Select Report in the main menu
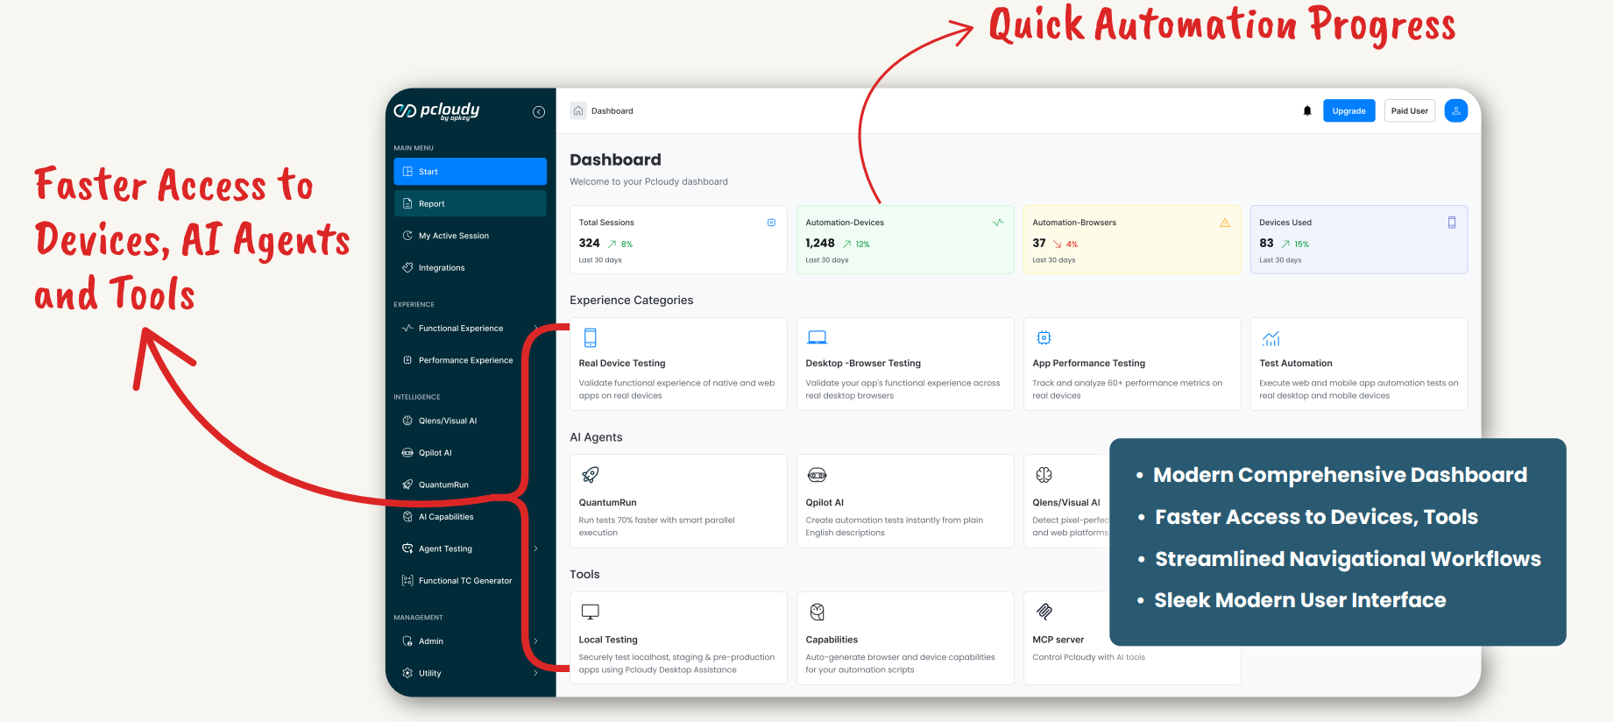 (470, 203)
